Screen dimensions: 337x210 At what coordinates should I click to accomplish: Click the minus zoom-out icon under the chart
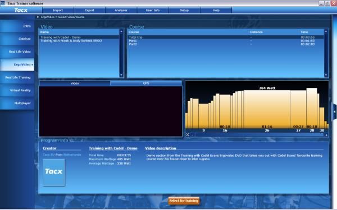[192, 135]
